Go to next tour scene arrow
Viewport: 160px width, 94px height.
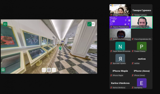54,70
